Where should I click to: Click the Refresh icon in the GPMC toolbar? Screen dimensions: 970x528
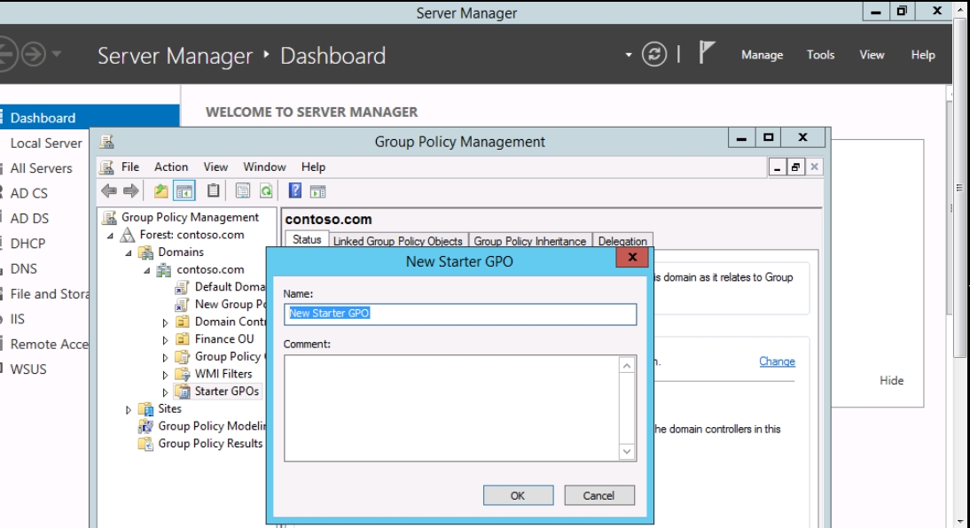pyautogui.click(x=266, y=190)
